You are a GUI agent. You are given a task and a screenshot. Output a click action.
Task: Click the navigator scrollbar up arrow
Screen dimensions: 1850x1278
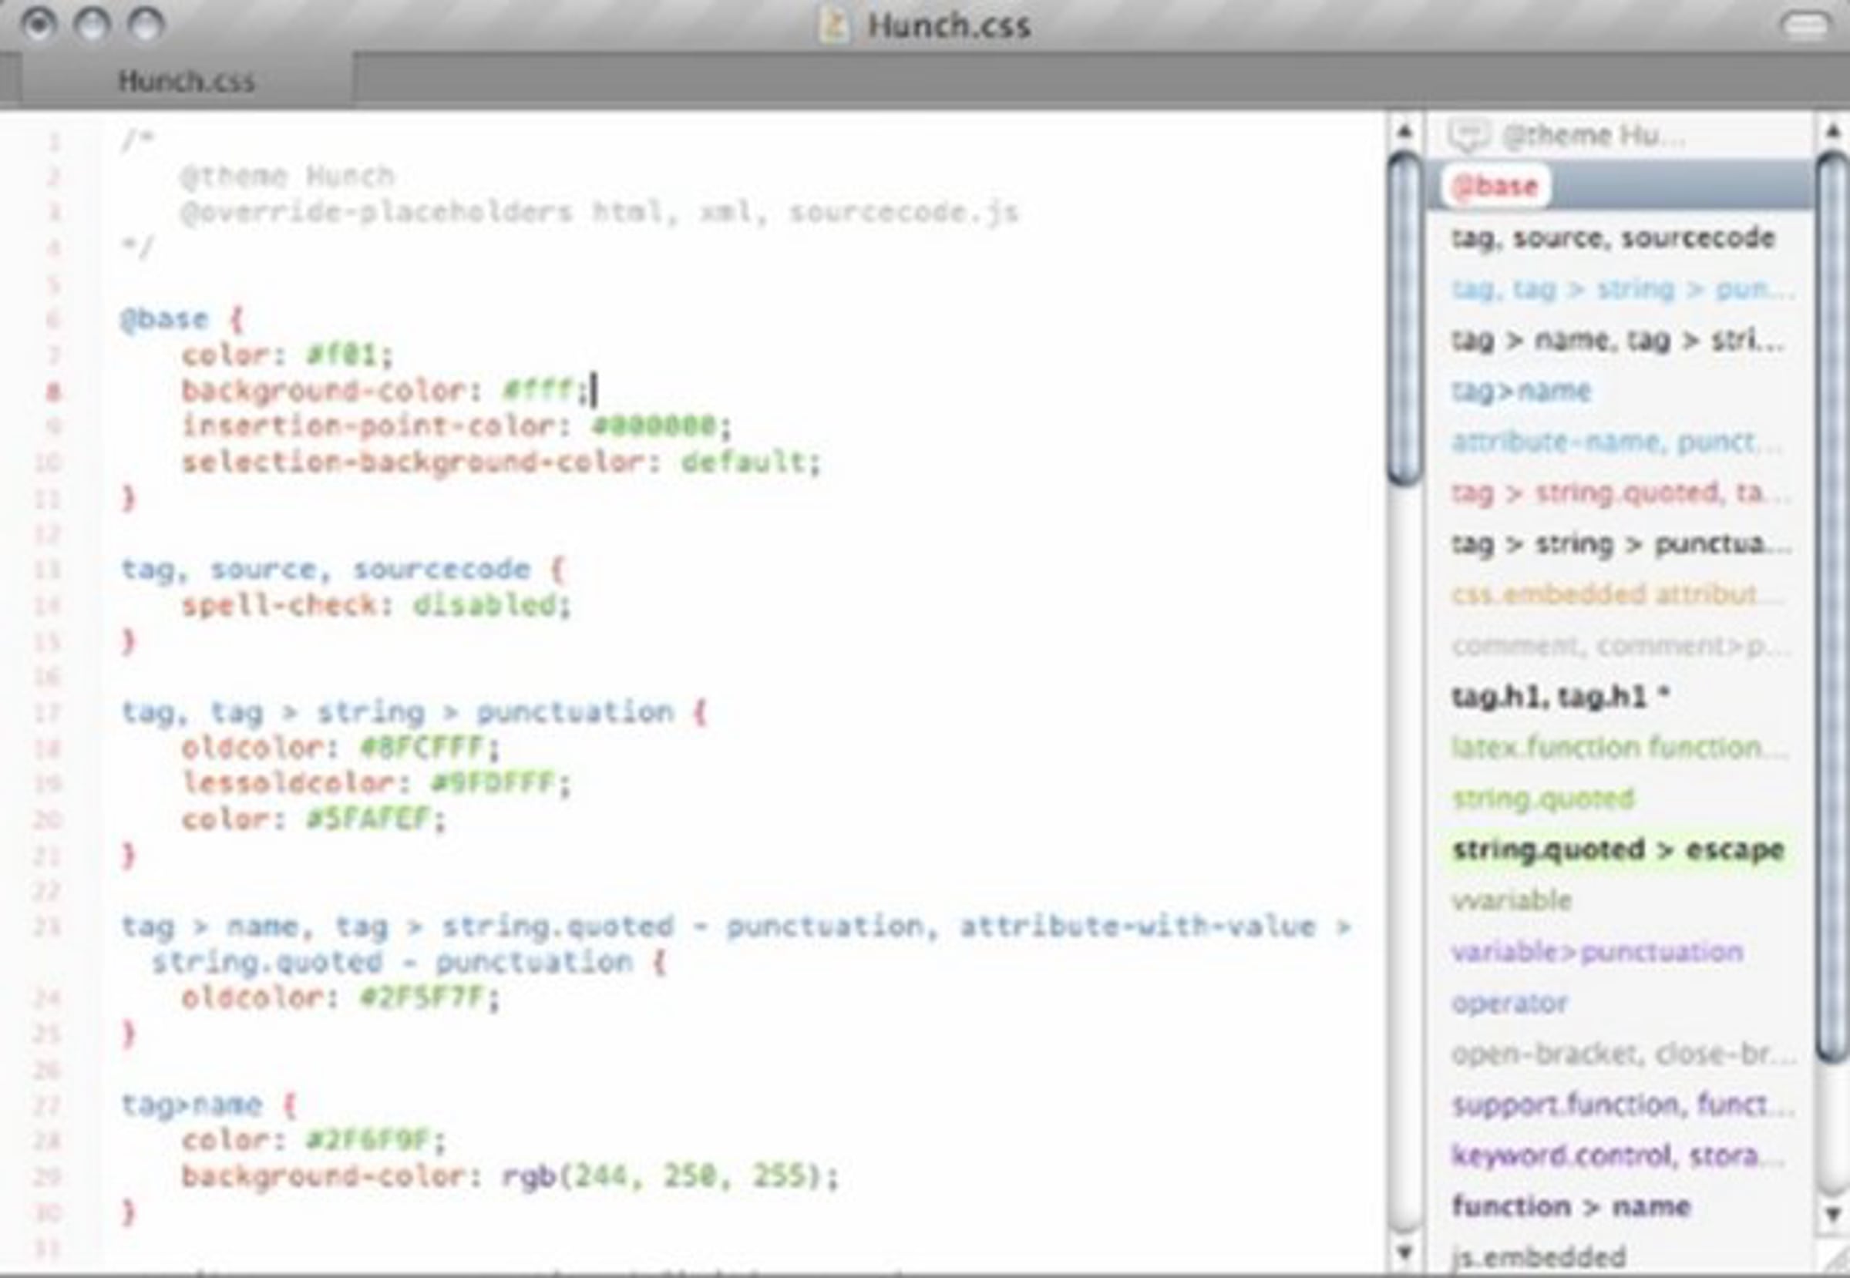click(1833, 132)
